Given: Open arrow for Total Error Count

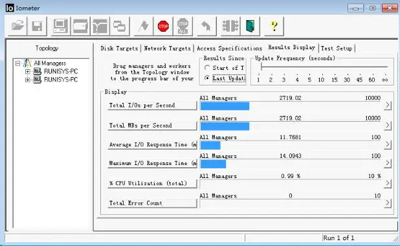Looking at the screenshot, I should coord(387,203).
